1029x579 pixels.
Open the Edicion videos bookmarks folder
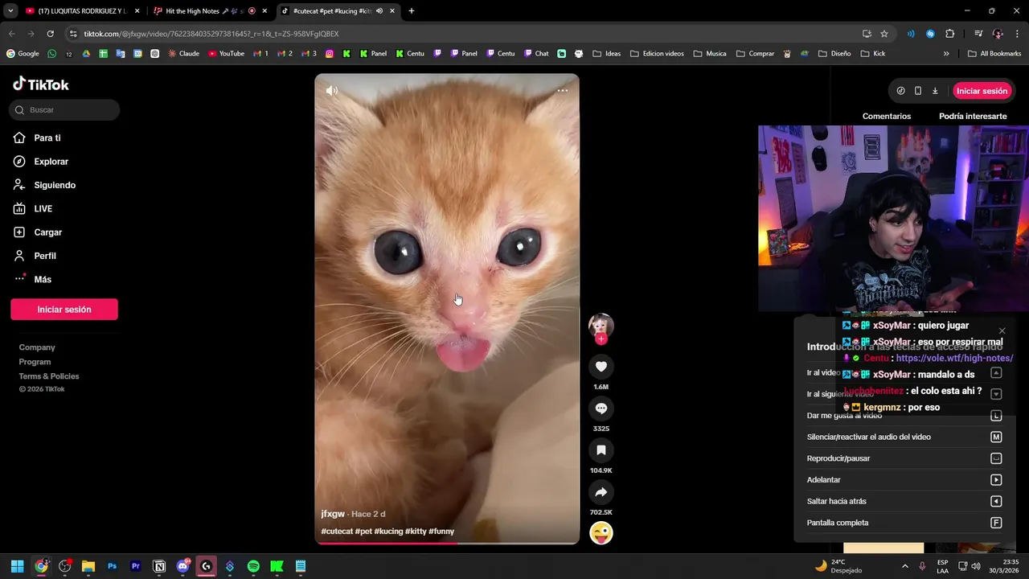657,54
